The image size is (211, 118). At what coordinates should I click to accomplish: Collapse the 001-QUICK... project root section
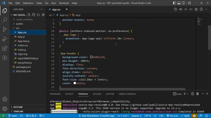[x=18, y=15]
